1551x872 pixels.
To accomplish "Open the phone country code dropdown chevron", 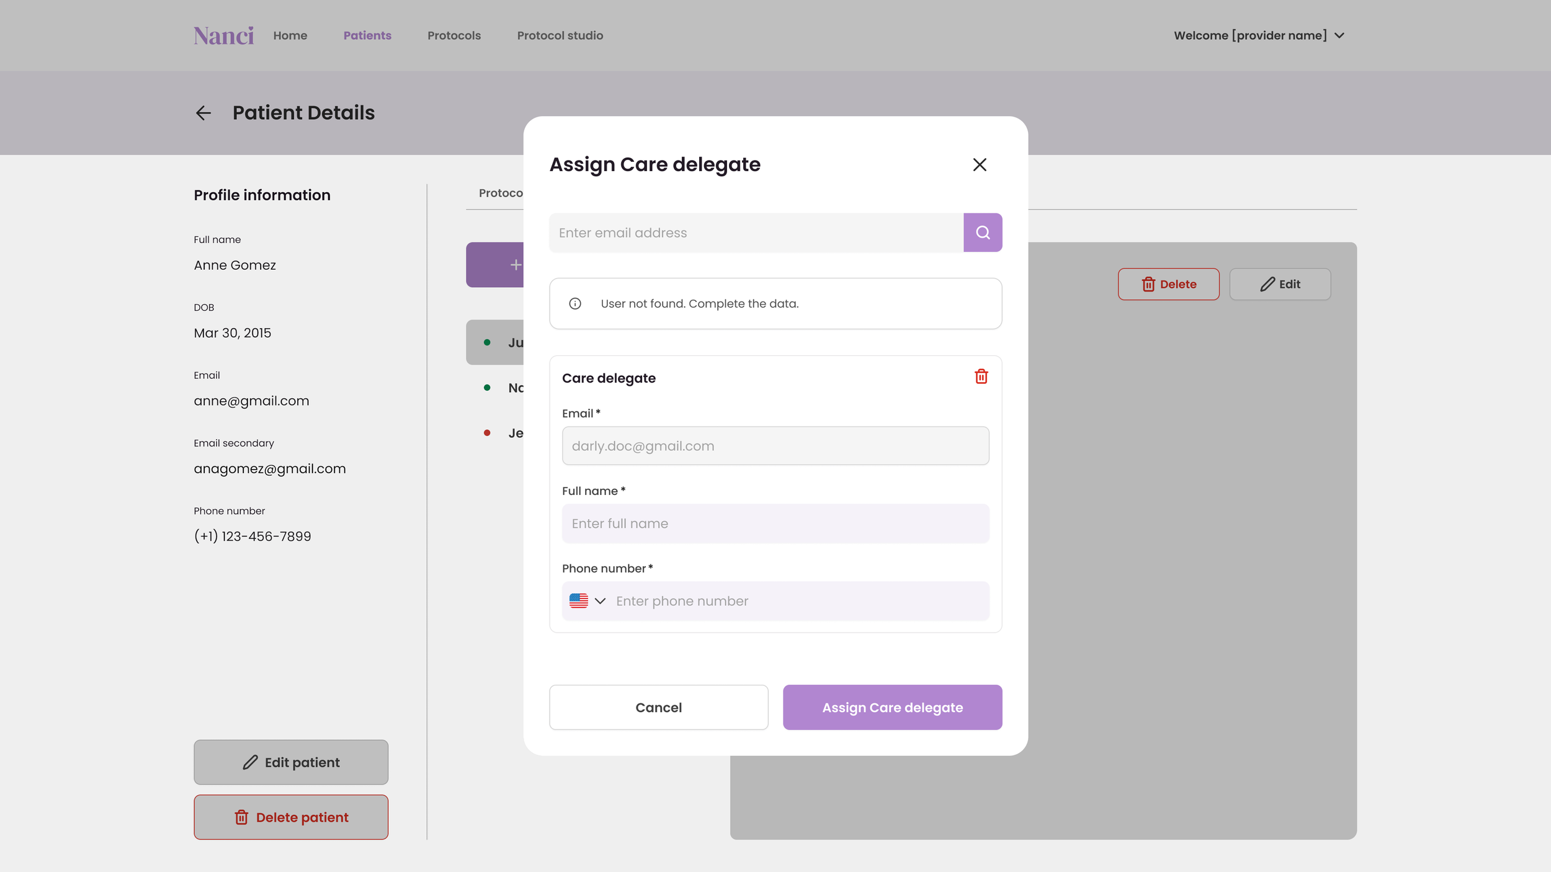I will click(600, 600).
